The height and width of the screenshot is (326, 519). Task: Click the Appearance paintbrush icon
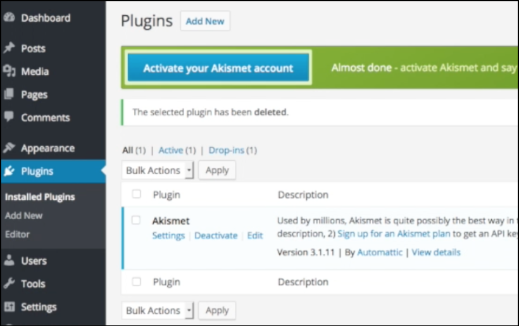coord(9,147)
